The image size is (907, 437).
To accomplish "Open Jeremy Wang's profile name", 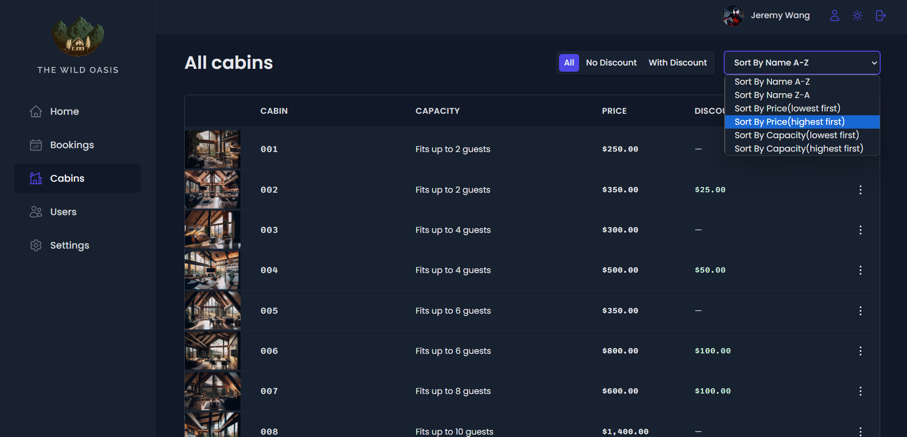I will tap(780, 15).
